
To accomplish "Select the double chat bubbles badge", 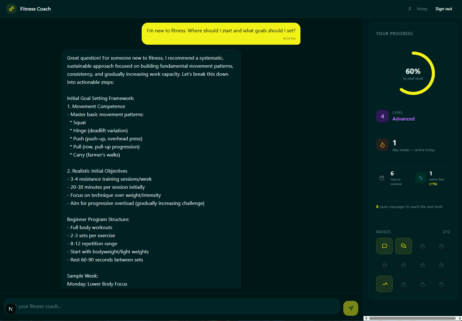I will point(403,246).
